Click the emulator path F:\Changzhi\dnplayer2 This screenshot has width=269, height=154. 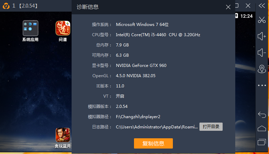(x=138, y=117)
